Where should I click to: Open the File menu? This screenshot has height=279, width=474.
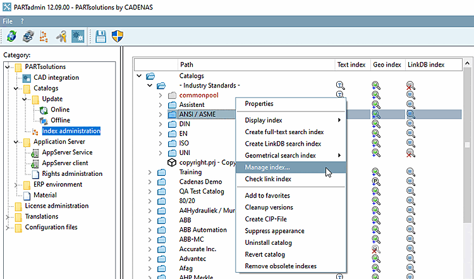click(x=8, y=21)
